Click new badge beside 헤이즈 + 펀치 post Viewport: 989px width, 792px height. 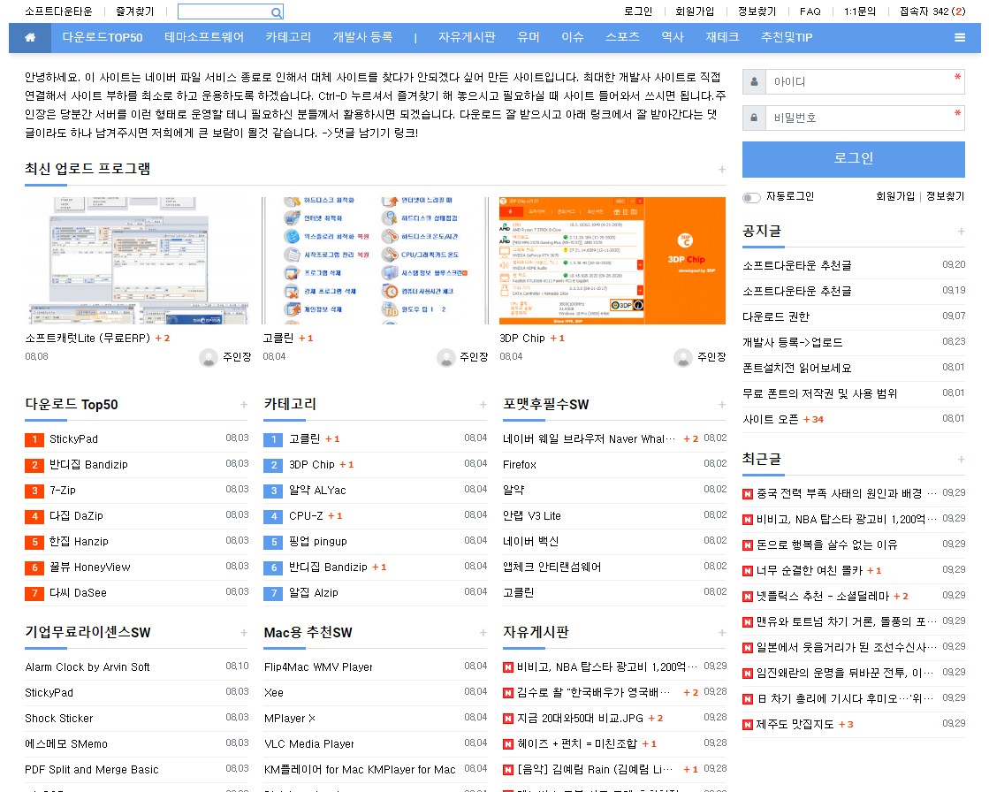pyautogui.click(x=507, y=744)
